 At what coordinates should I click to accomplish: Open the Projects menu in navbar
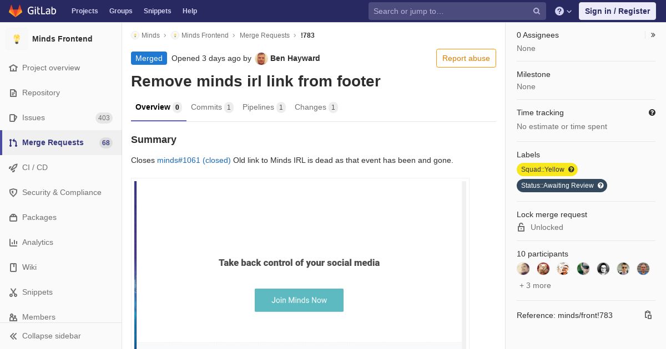84,11
